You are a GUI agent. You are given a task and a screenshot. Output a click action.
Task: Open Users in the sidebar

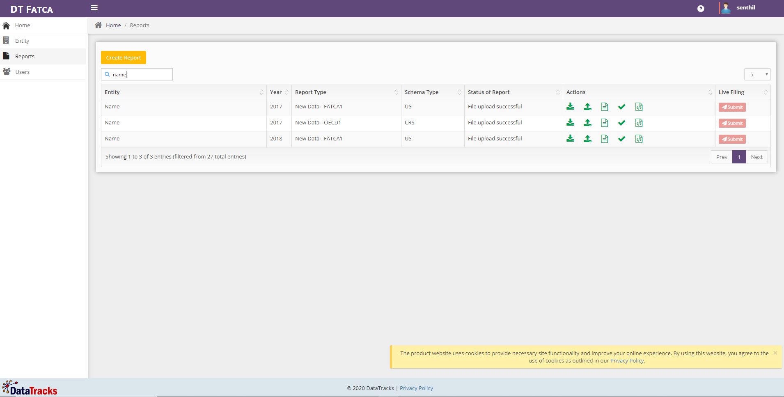pyautogui.click(x=43, y=72)
